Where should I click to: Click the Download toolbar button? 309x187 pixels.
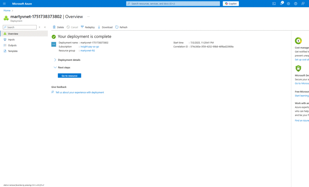tap(105, 27)
